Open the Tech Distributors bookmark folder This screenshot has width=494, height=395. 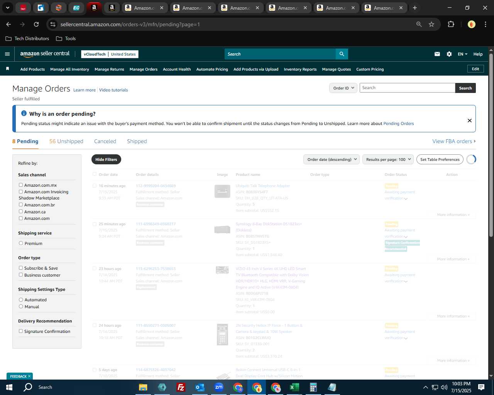point(27,39)
